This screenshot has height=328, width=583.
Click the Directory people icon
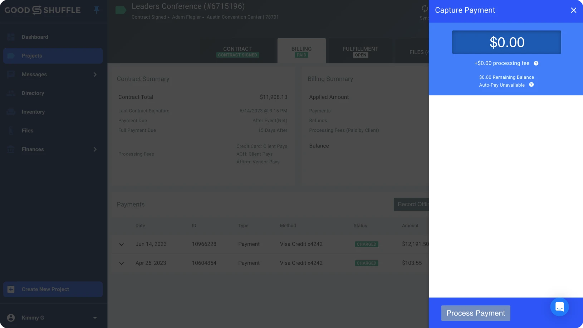(x=11, y=93)
